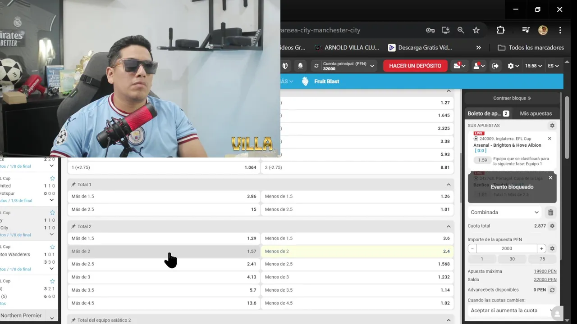Refresh the account balance icon

(x=316, y=66)
